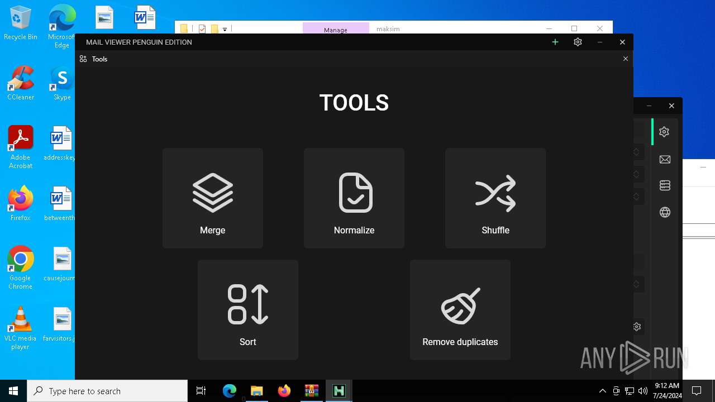
Task: Click the taskbar search box
Action: click(107, 391)
